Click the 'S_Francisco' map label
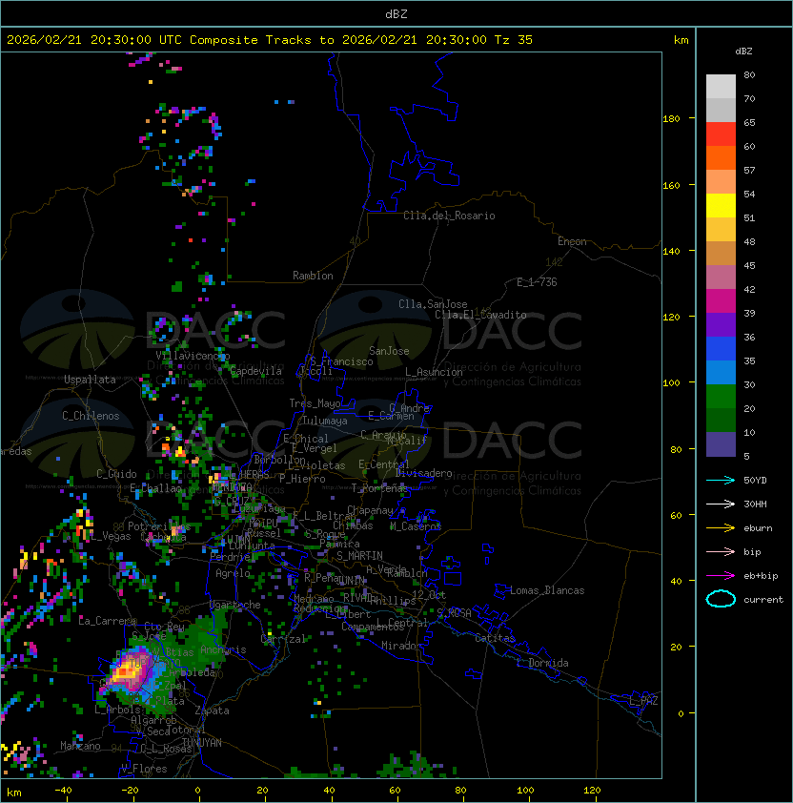Viewport: 793px width, 803px height. (x=341, y=361)
